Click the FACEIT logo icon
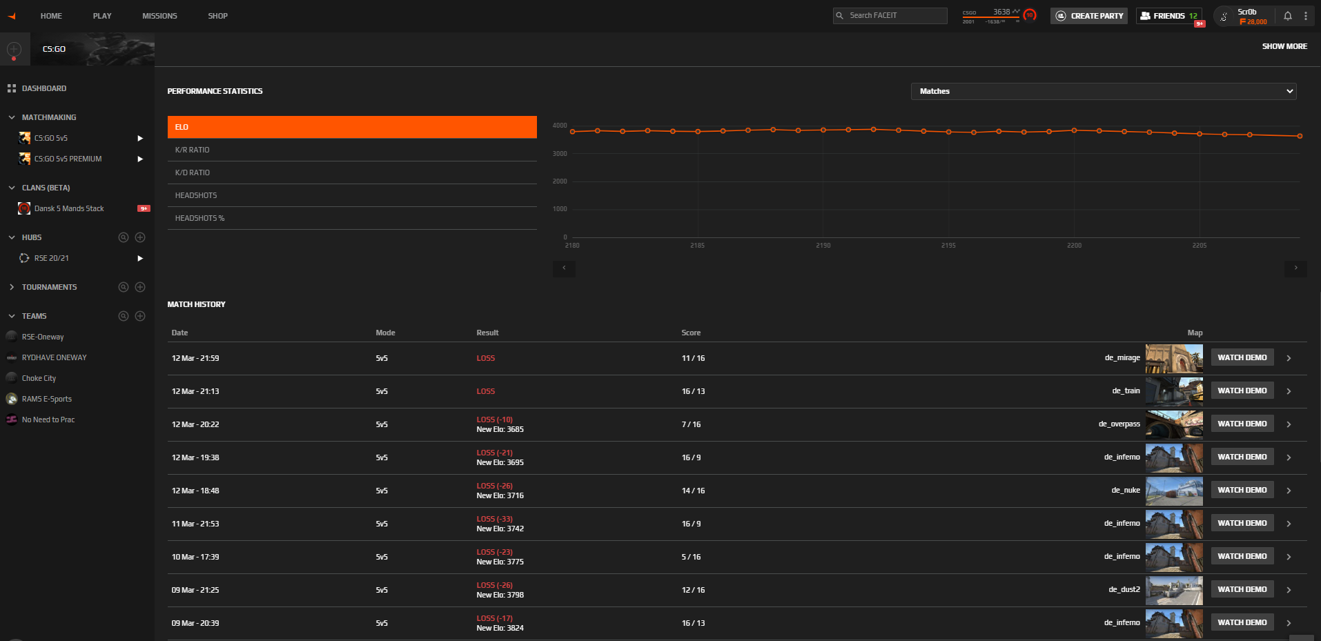1321x641 pixels. pyautogui.click(x=12, y=16)
